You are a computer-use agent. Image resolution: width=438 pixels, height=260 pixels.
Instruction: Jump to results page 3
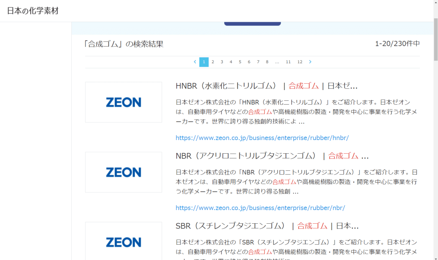[222, 62]
